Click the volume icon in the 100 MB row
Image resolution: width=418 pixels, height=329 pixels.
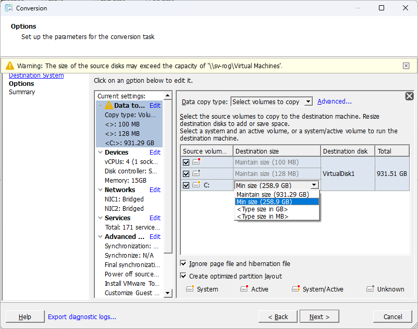coord(196,161)
